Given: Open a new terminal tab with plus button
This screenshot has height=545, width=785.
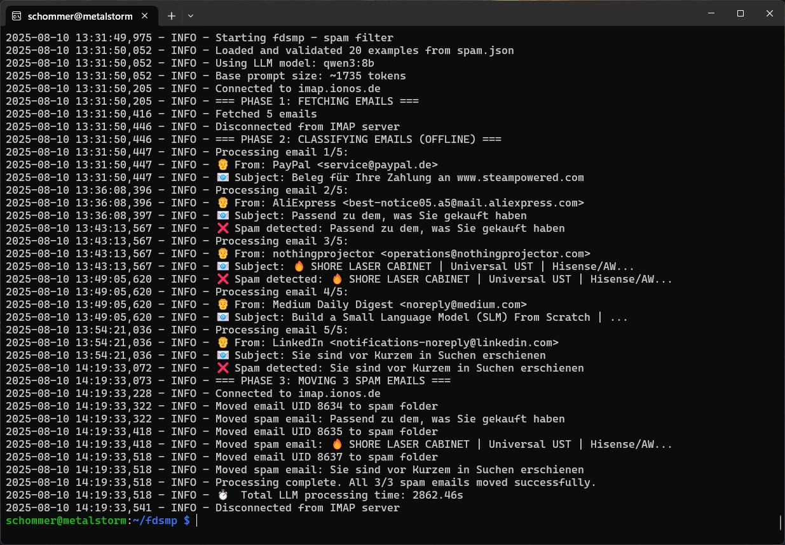Looking at the screenshot, I should [x=172, y=15].
